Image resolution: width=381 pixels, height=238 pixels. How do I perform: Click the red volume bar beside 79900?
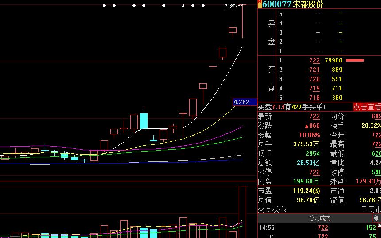355,60
